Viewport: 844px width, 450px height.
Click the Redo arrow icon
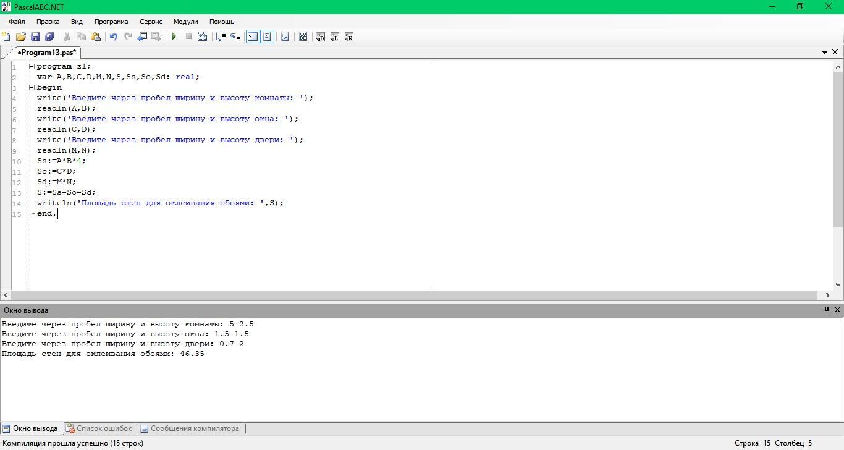click(x=128, y=37)
